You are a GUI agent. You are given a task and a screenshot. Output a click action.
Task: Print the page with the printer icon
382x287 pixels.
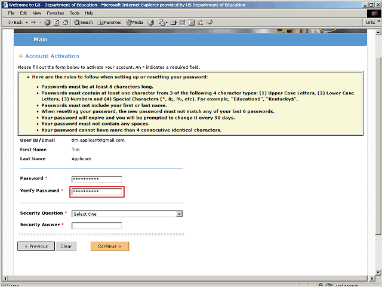pos(174,23)
